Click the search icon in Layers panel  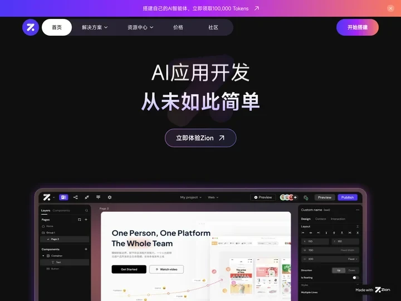pos(86,210)
